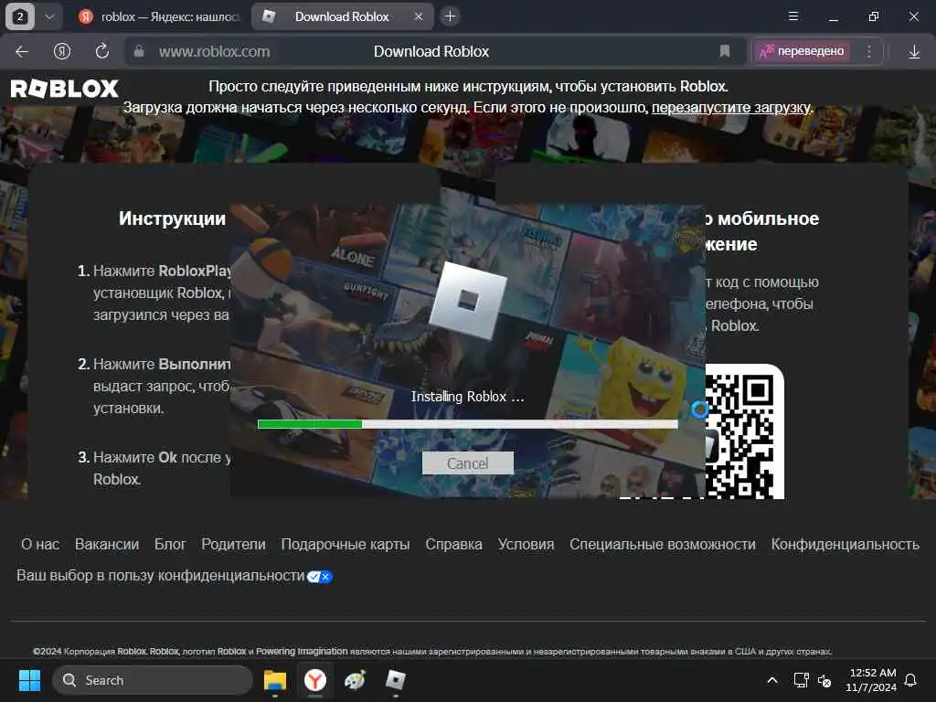Open the Yandex home button
Viewport: 936px width, 702px height.
coord(61,52)
